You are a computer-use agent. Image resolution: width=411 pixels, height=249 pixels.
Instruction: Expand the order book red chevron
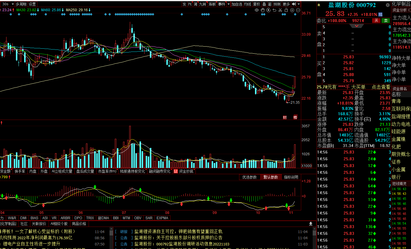[357, 26]
